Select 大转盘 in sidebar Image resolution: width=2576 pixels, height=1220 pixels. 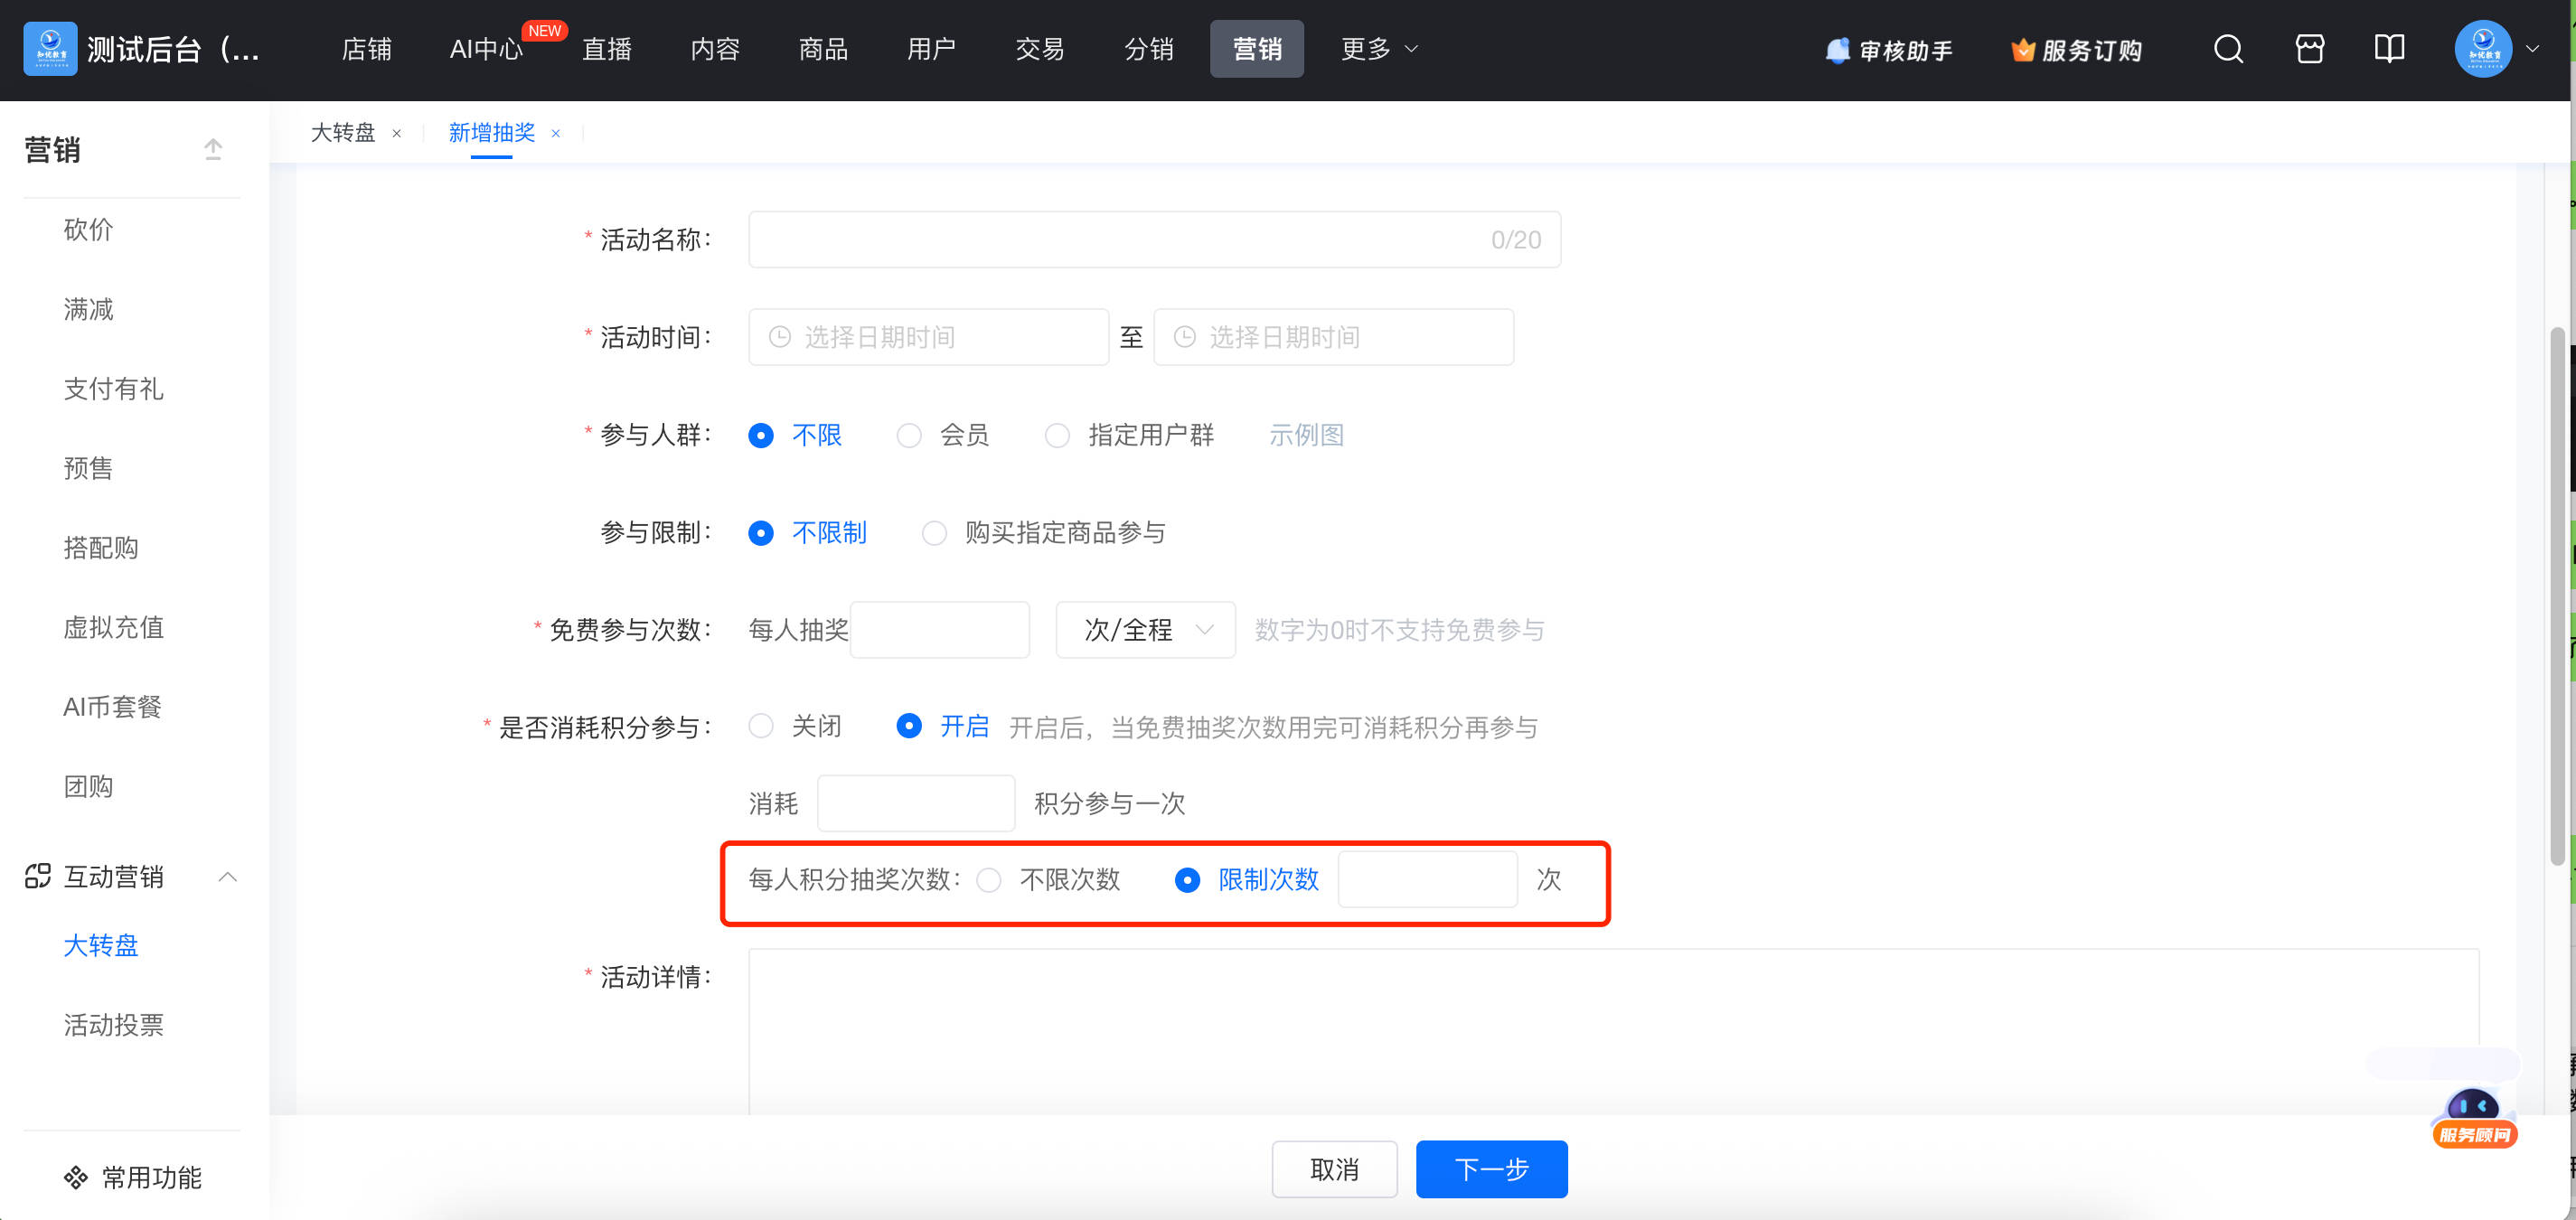pos(101,945)
